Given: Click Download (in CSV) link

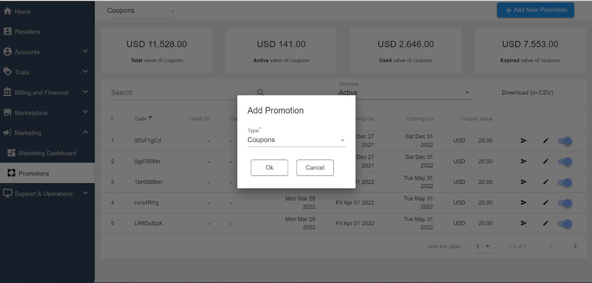Looking at the screenshot, I should click(x=527, y=93).
